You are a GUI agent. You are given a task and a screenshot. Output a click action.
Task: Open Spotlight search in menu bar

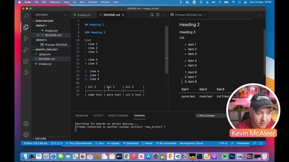pyautogui.click(x=239, y=2)
